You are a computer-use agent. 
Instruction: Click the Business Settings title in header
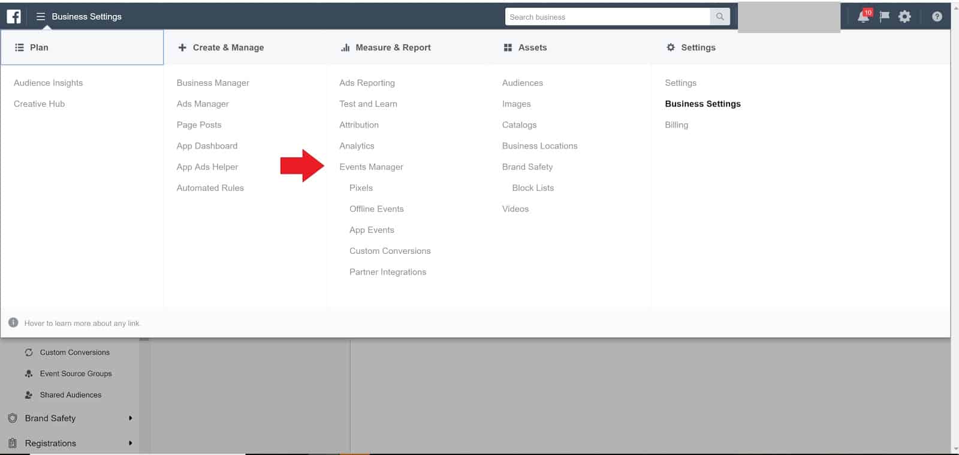[x=87, y=17]
